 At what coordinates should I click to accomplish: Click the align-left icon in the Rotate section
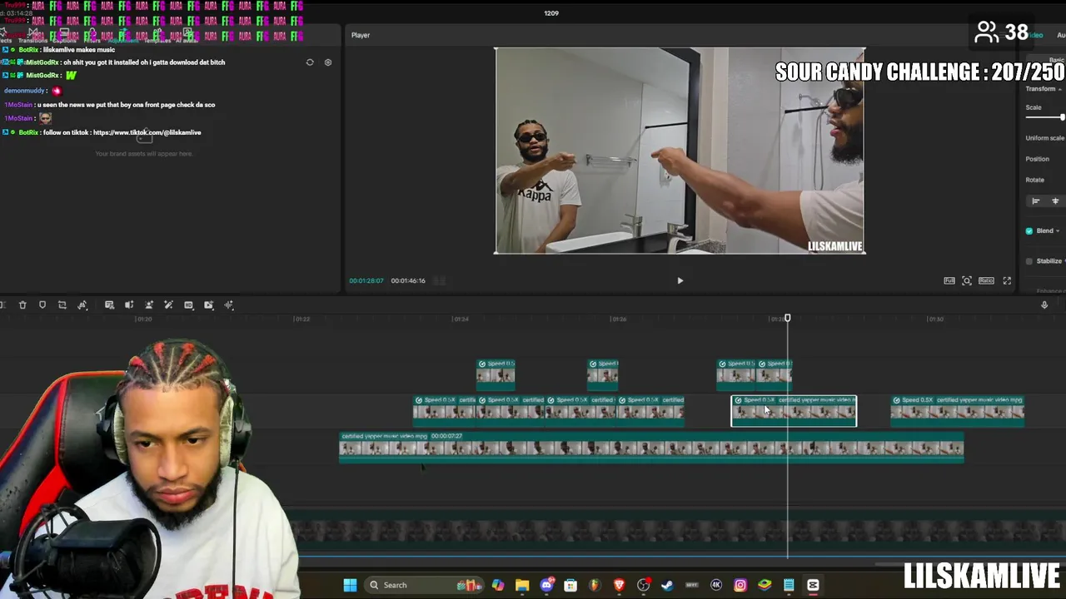(1036, 201)
